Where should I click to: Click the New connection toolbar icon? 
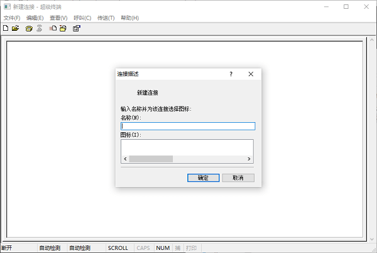pos(6,28)
